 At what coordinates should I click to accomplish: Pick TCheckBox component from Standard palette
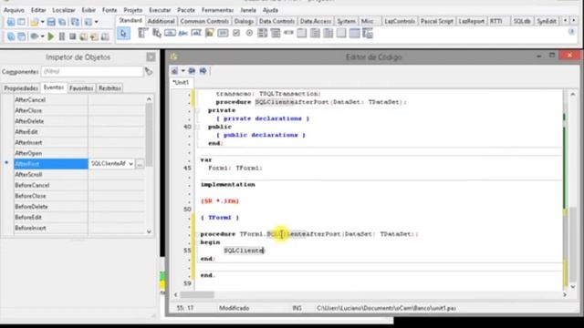point(236,34)
